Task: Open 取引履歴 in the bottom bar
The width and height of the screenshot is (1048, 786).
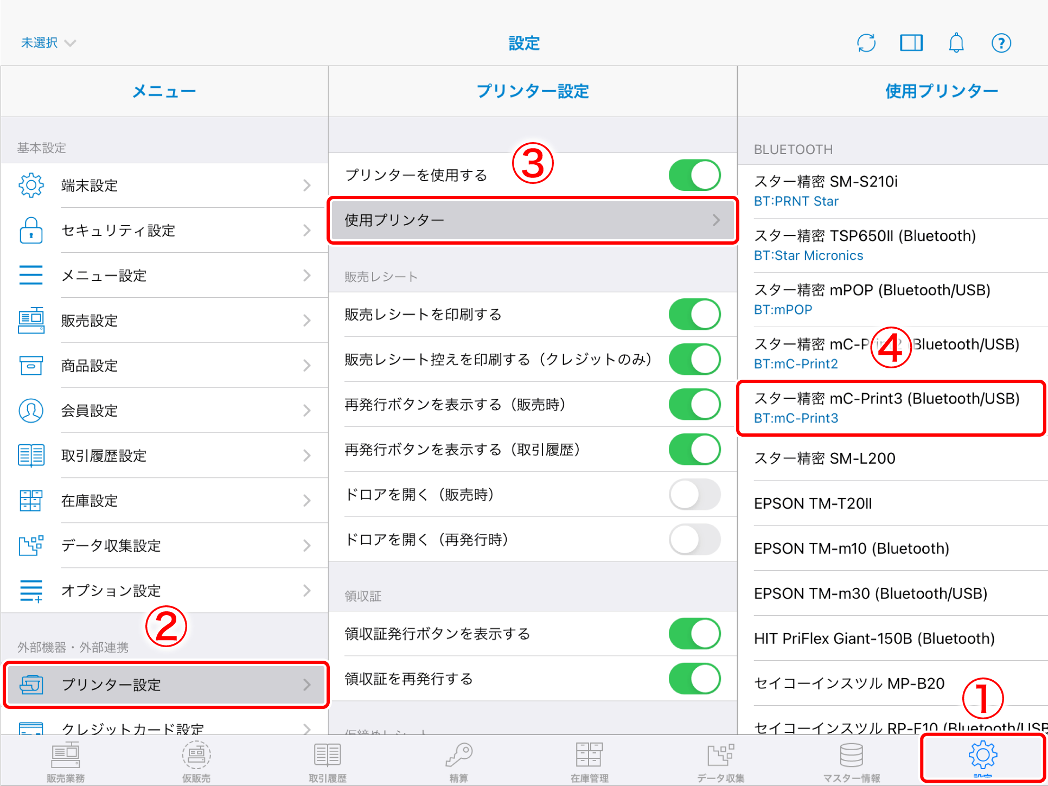Action: (328, 762)
